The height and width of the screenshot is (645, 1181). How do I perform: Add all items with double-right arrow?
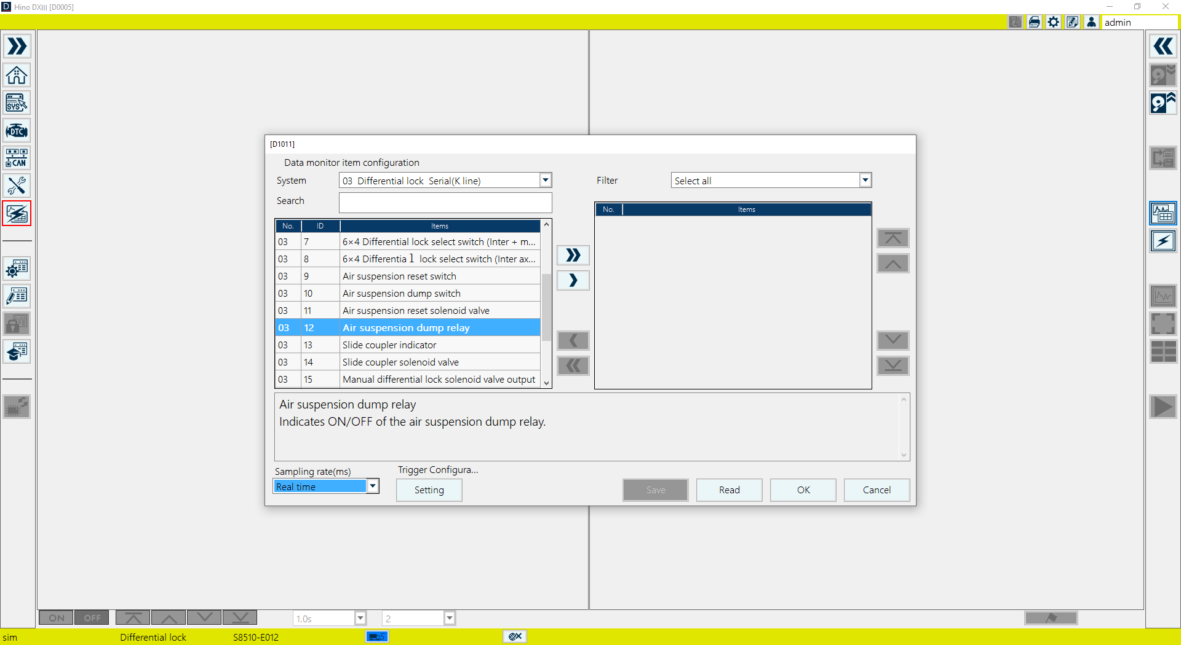click(x=573, y=255)
